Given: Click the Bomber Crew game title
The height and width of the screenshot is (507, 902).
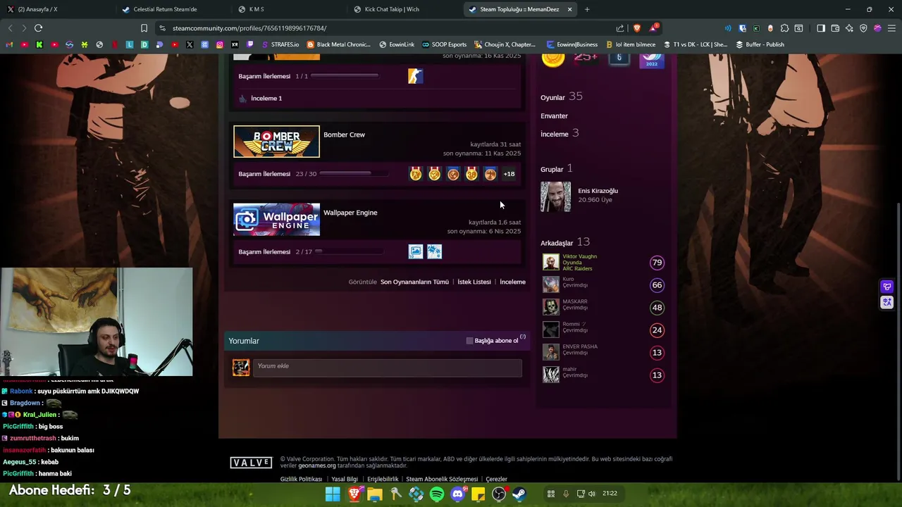Looking at the screenshot, I should coord(344,134).
